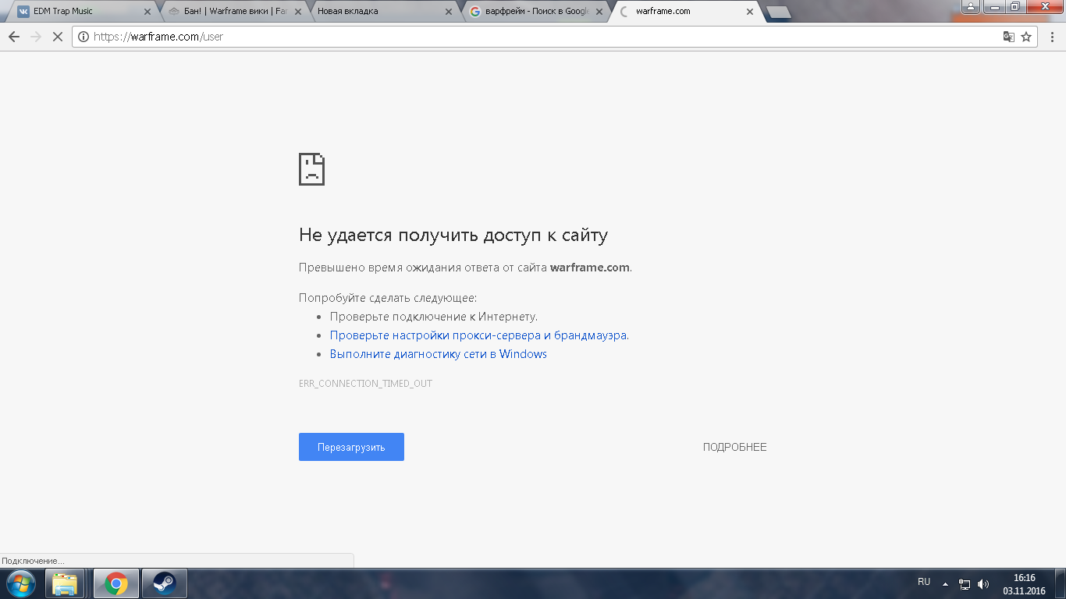Viewport: 1066px width, 599px height.
Task: Close the warframe.com tab
Action: click(x=750, y=12)
